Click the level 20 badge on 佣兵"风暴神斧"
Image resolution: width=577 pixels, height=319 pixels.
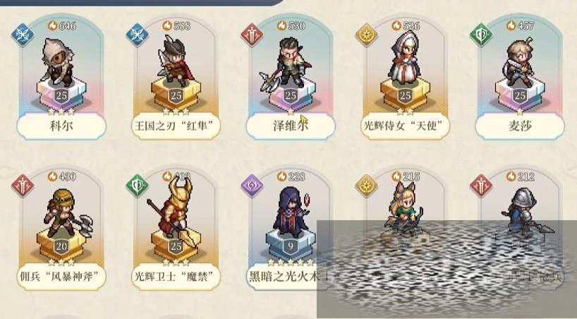61,246
